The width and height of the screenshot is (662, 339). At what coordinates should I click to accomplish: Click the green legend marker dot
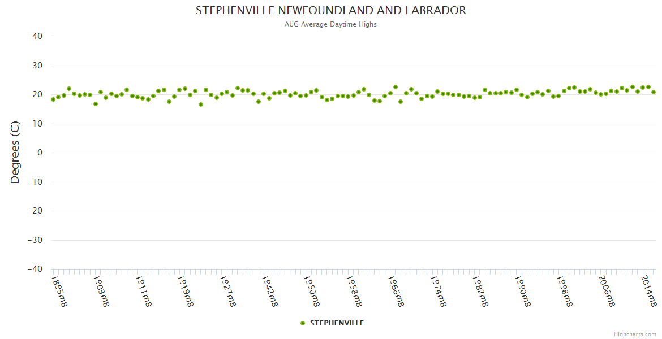coord(303,323)
